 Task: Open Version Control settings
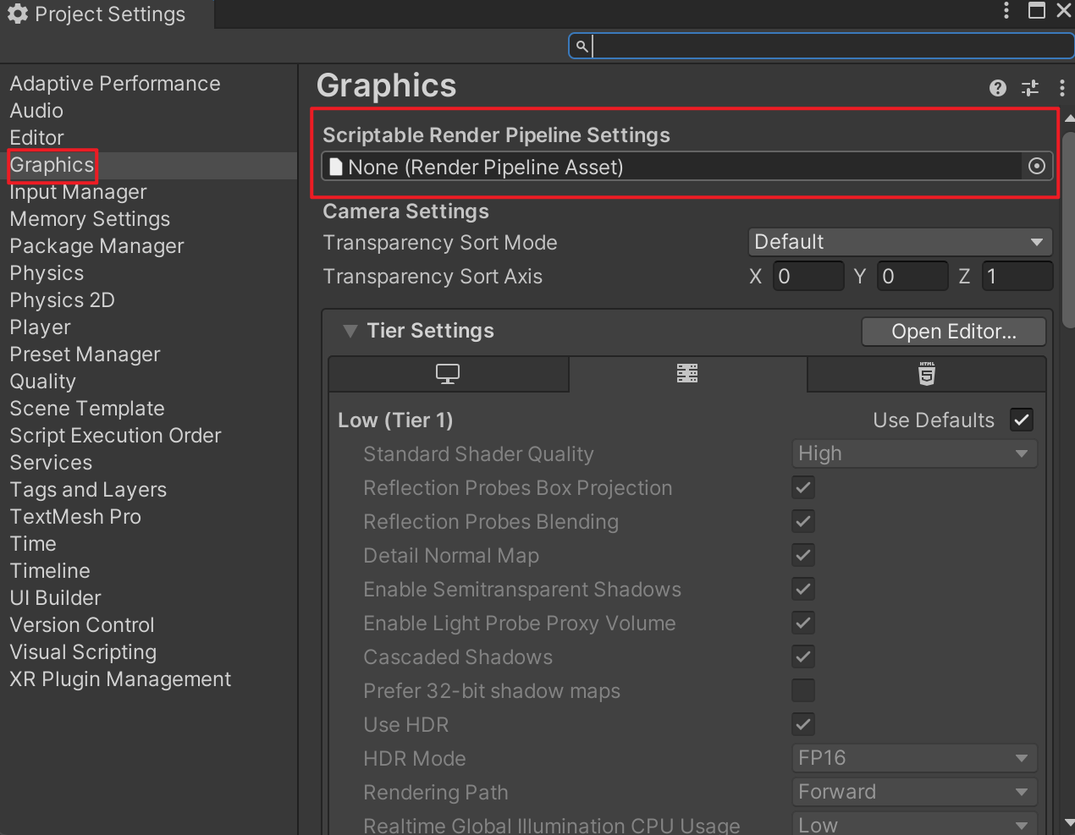pos(82,625)
